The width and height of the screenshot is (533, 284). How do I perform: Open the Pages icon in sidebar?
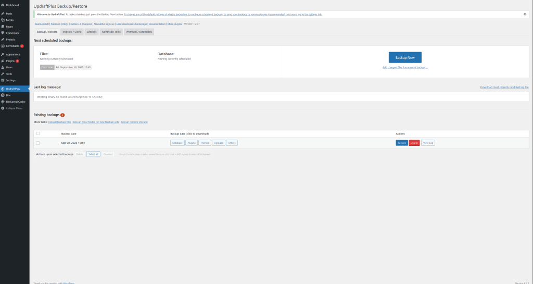click(3, 26)
